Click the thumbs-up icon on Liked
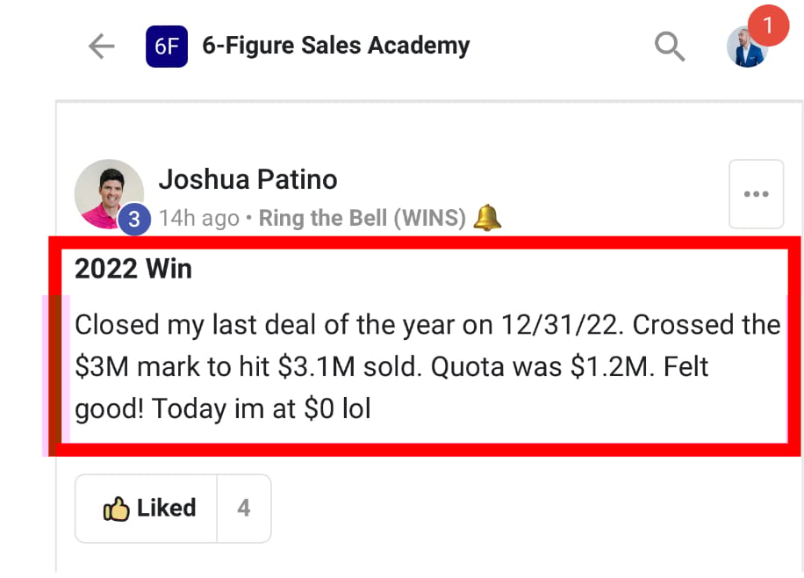Screen dimensions: 804x578 [117, 509]
